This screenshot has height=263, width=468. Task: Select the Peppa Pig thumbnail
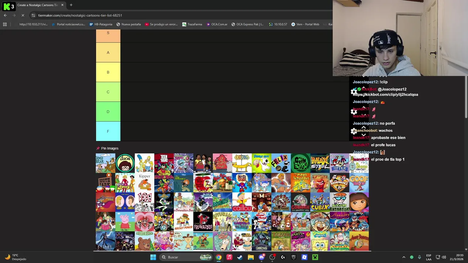pos(125,221)
